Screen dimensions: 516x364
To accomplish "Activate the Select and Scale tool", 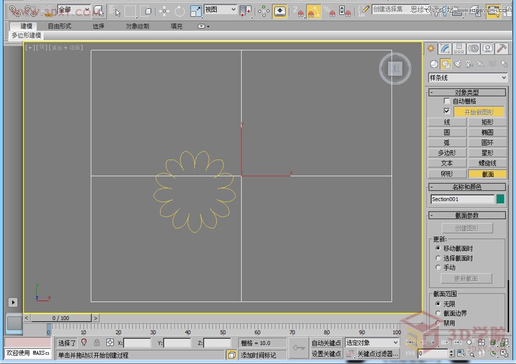I will (x=195, y=11).
